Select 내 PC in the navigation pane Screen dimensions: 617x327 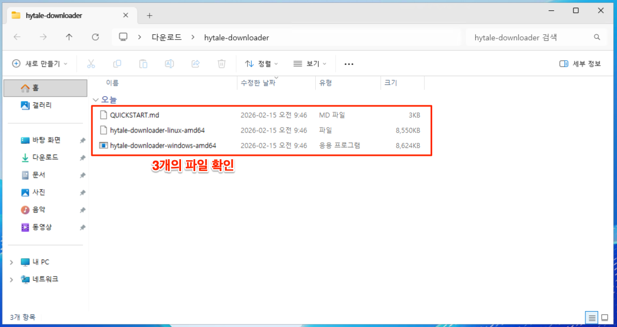(x=41, y=262)
